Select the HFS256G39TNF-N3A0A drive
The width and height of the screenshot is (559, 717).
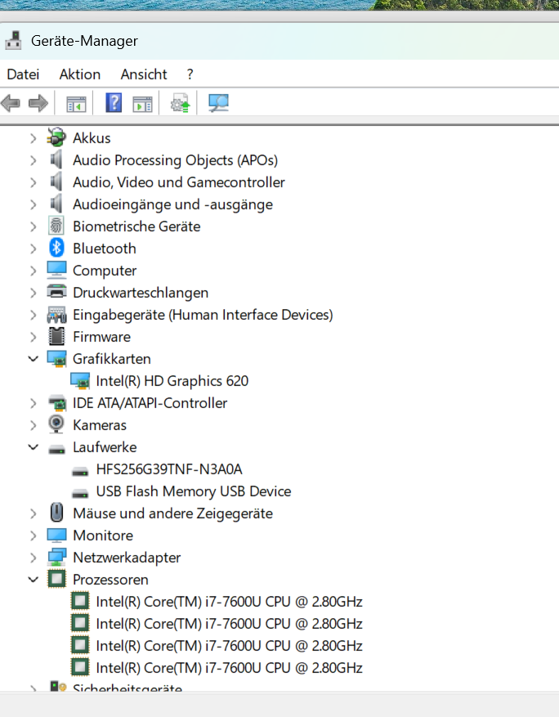[x=169, y=469]
